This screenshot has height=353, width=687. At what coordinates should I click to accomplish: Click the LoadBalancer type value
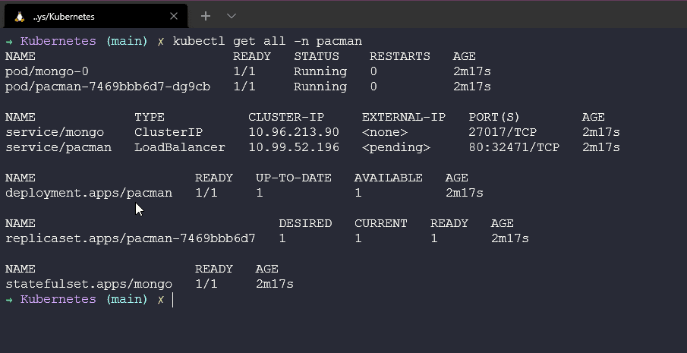point(180,147)
